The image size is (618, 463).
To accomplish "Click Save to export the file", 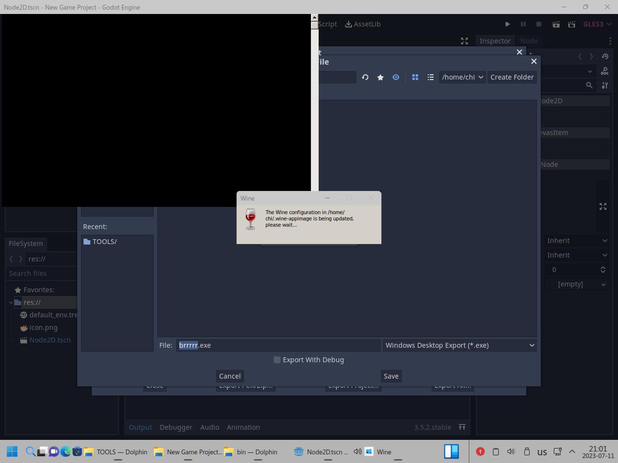I will 391,376.
